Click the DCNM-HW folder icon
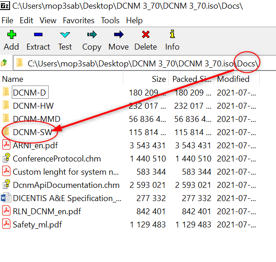276x262 pixels. (6, 105)
